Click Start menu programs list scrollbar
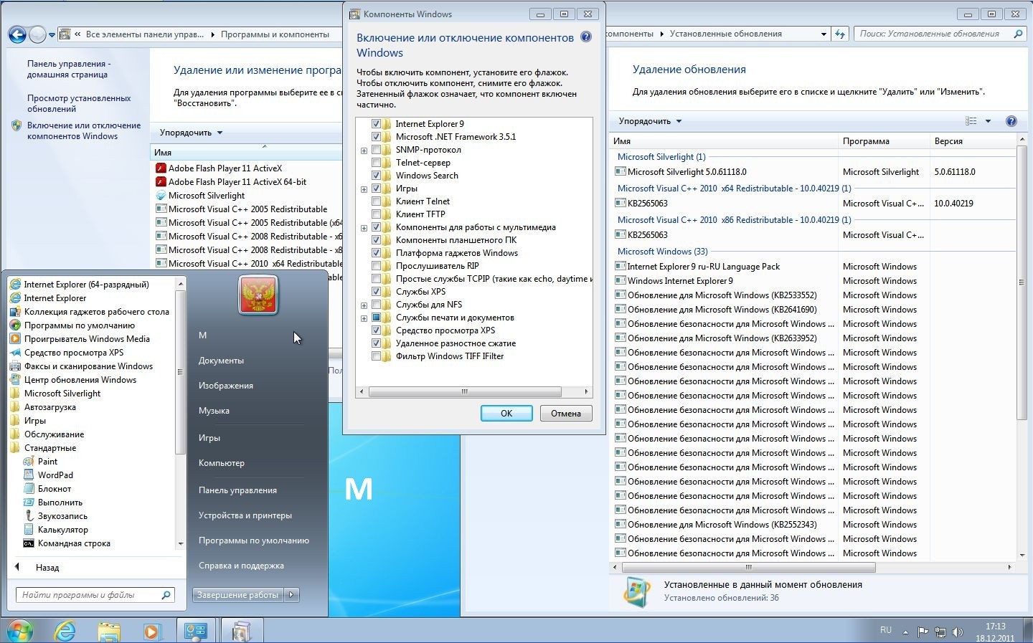Image resolution: width=1033 pixels, height=643 pixels. tap(181, 373)
